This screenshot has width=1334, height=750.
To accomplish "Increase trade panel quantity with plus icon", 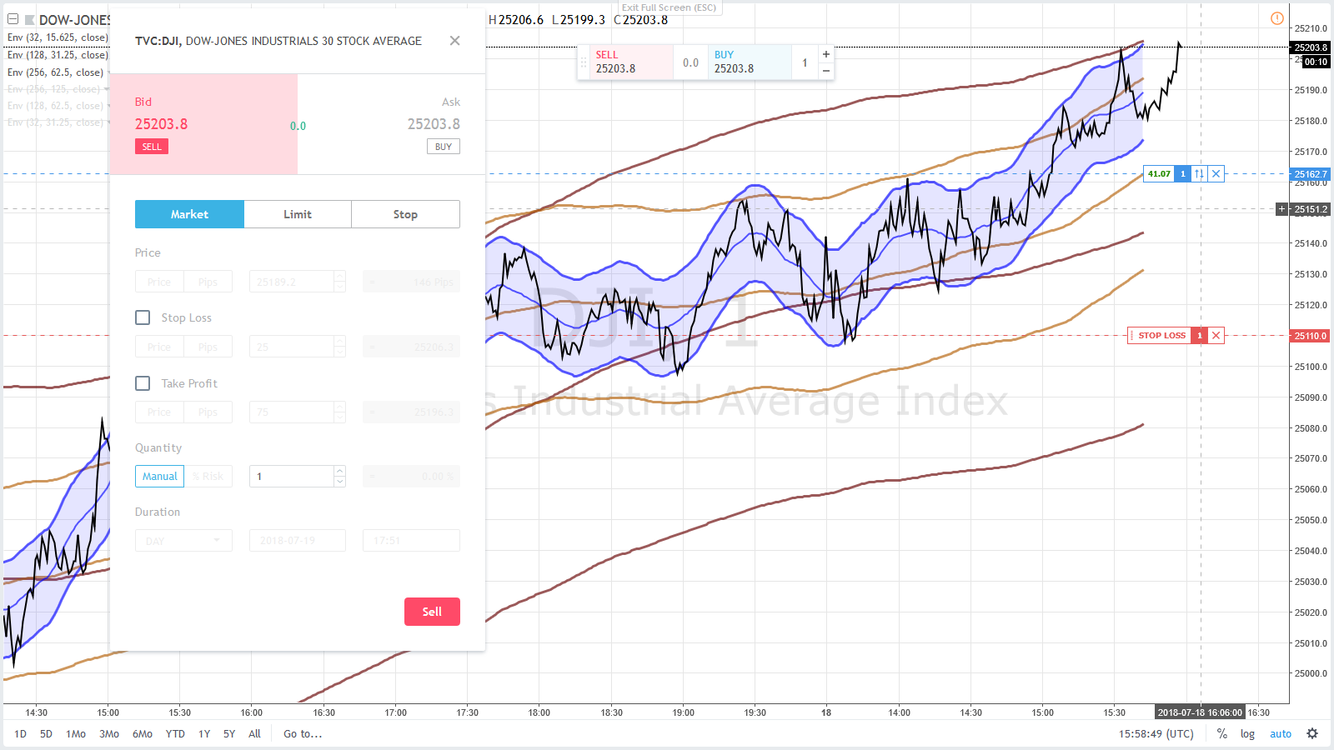I will pyautogui.click(x=826, y=54).
